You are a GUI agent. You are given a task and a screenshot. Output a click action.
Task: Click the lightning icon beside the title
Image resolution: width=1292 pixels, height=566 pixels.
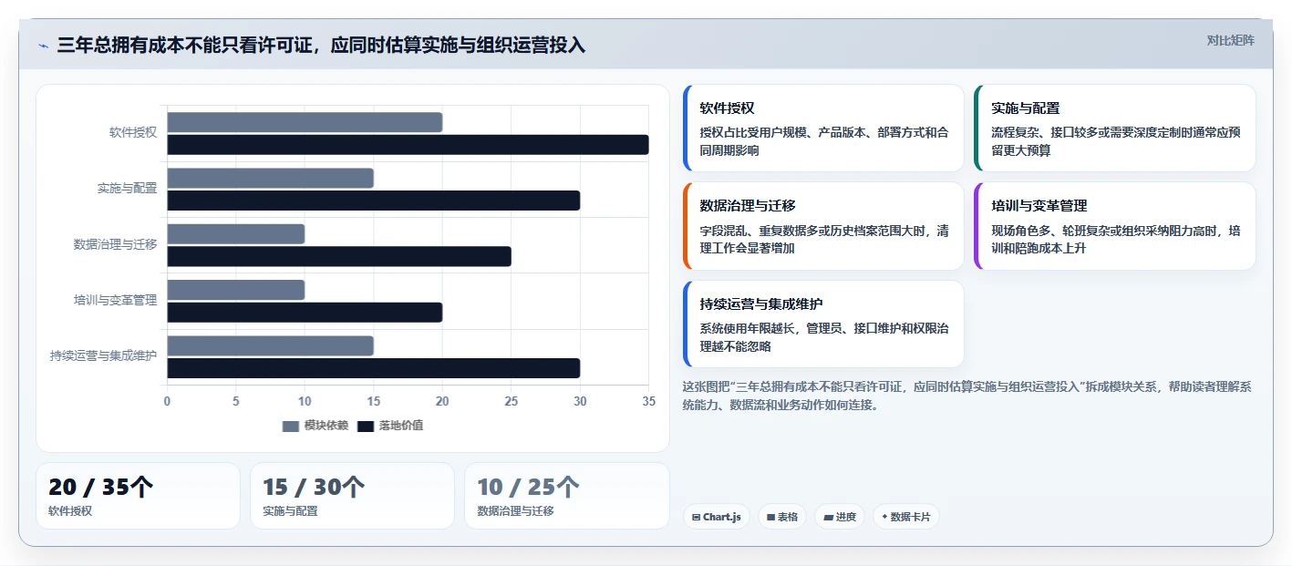[x=43, y=46]
